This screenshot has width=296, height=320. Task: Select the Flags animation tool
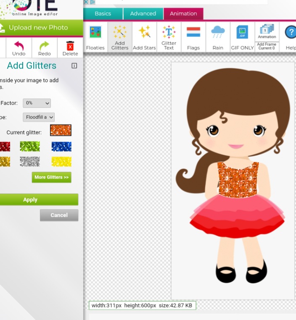[193, 37]
